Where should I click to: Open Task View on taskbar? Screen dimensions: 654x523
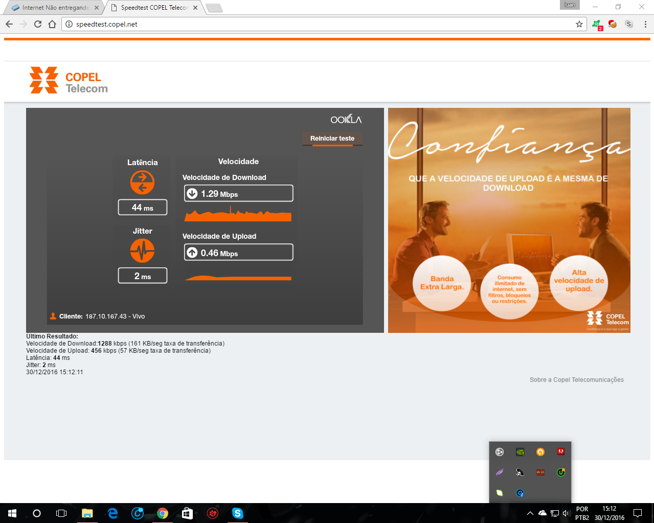point(61,513)
